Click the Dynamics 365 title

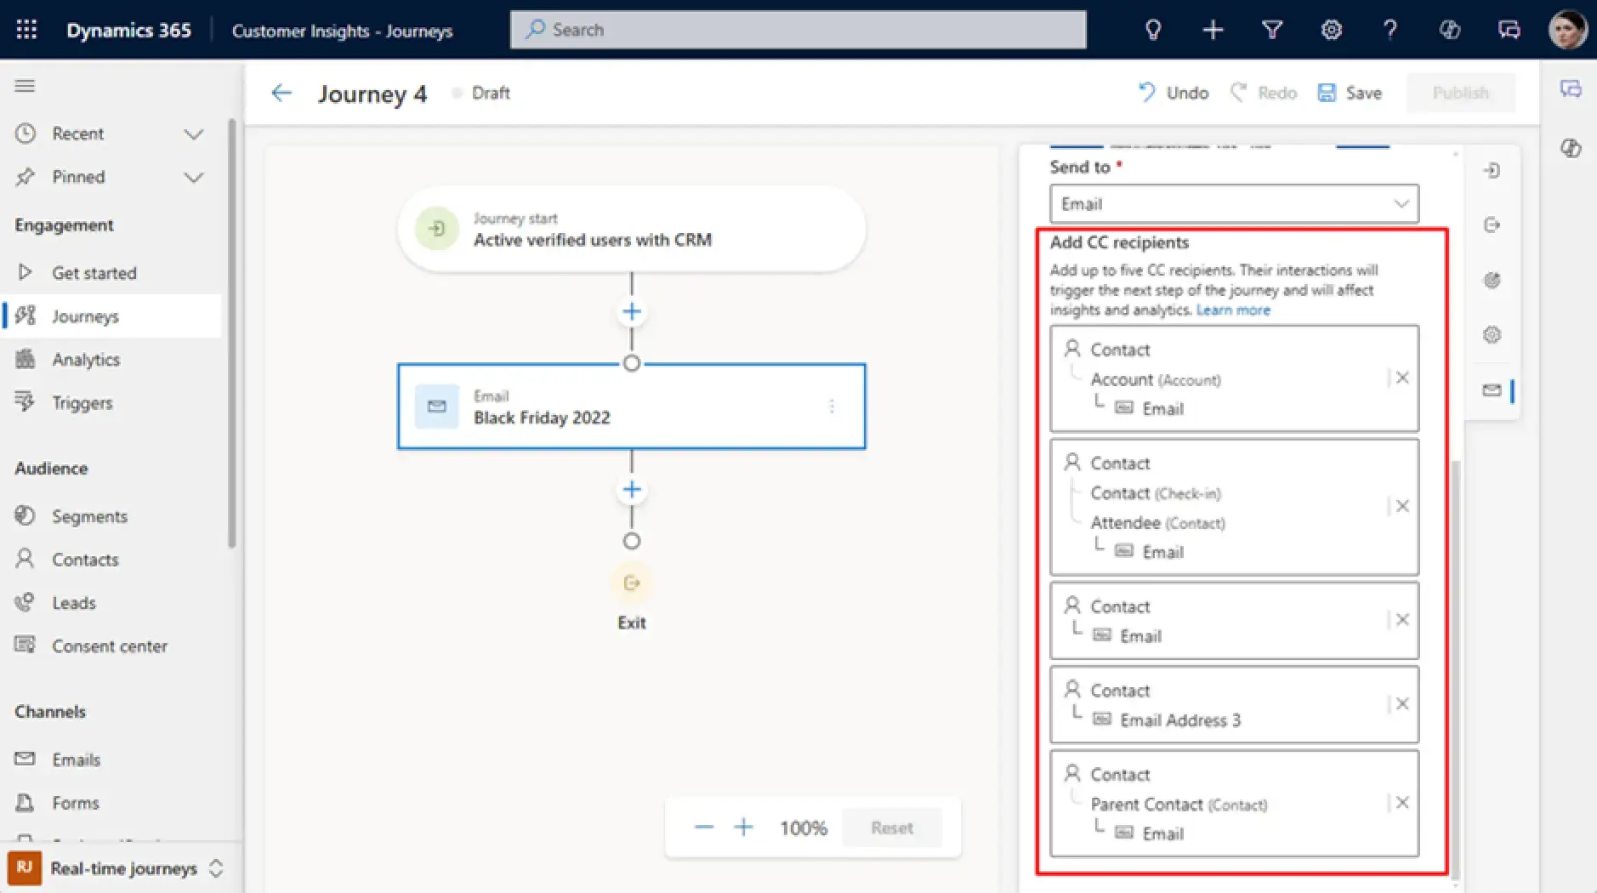[x=128, y=30]
